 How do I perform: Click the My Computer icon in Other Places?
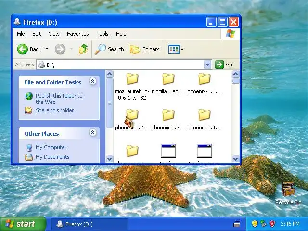pos(29,148)
